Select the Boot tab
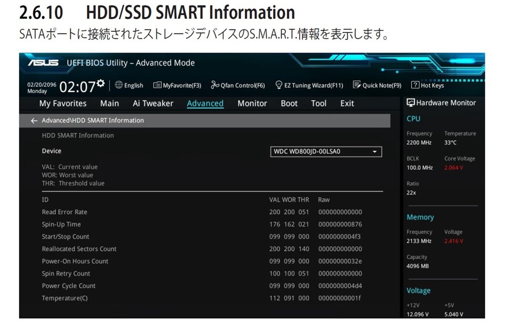 [289, 103]
